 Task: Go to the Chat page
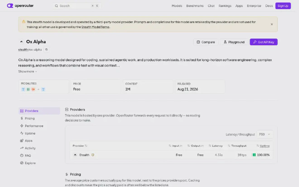click(x=211, y=6)
